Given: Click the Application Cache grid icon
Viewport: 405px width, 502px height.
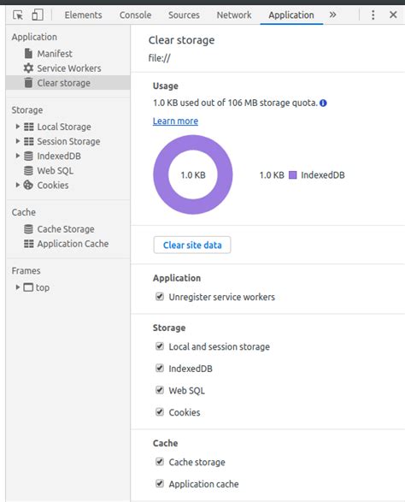Looking at the screenshot, I should coord(28,244).
